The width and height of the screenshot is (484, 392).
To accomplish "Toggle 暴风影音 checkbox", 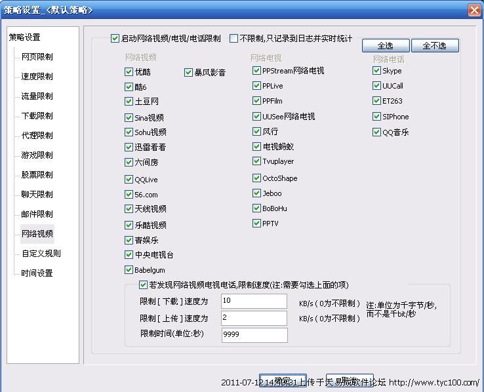I will (x=188, y=73).
